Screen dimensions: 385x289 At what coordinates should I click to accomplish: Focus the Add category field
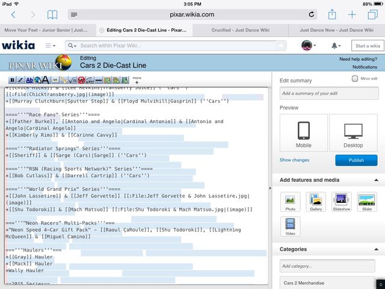[327, 266]
